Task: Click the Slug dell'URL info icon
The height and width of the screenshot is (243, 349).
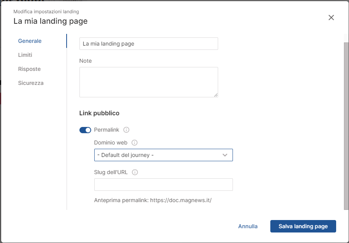Action: pos(135,172)
